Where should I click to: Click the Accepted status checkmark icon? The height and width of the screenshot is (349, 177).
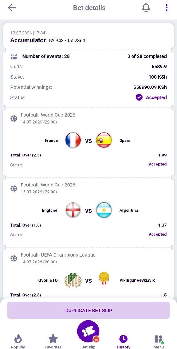[x=139, y=97]
